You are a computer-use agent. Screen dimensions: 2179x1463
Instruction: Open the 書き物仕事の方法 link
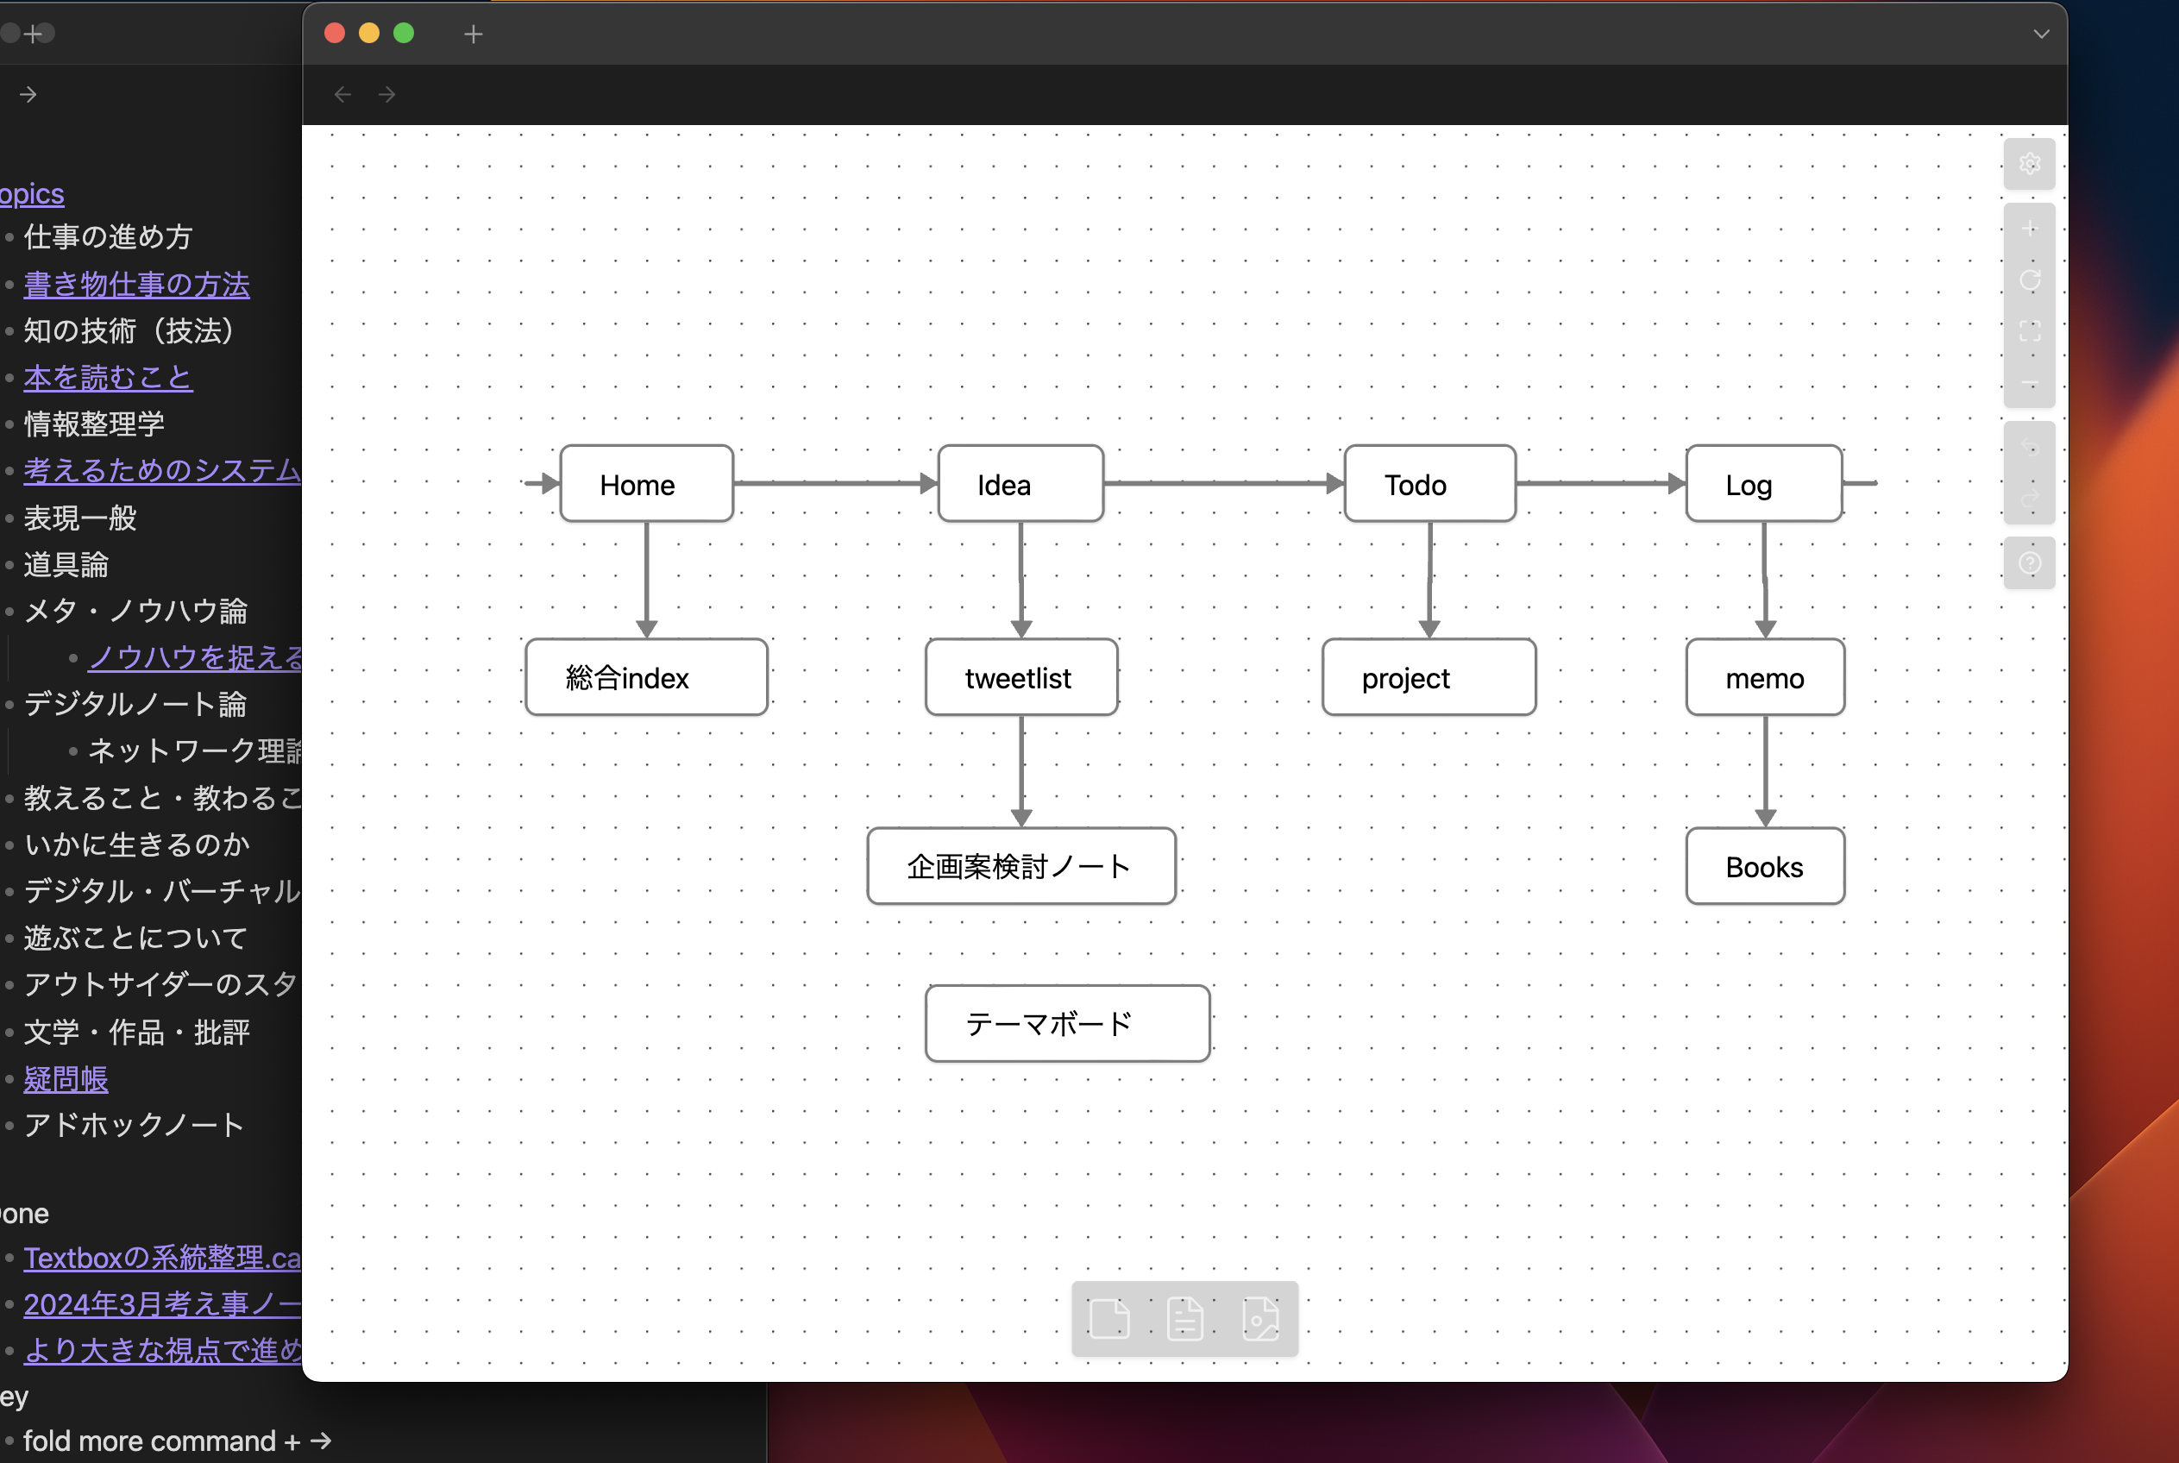136,284
